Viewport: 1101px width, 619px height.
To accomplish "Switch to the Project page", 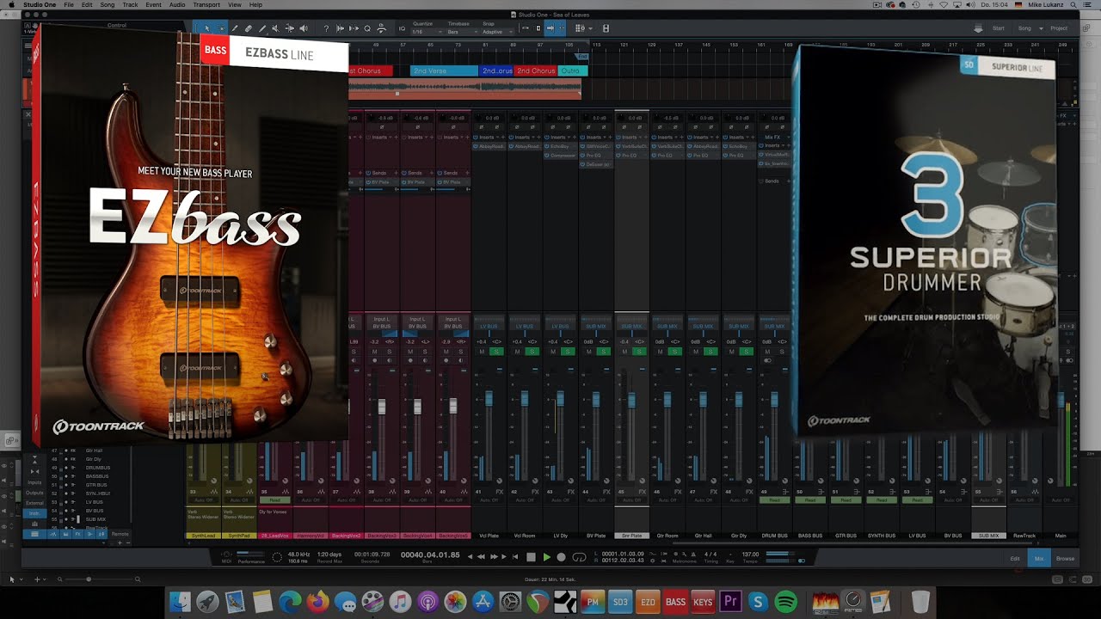I will click(1059, 28).
